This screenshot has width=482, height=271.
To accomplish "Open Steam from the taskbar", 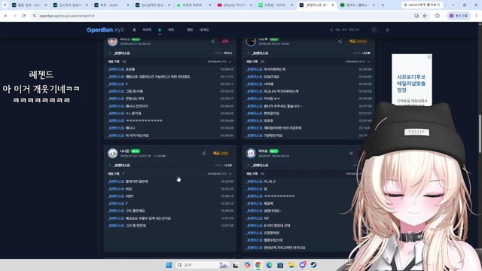I will pyautogui.click(x=313, y=265).
